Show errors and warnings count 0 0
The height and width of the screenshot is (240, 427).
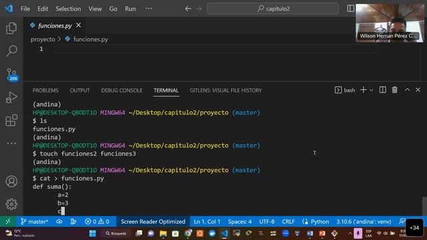coord(97,221)
